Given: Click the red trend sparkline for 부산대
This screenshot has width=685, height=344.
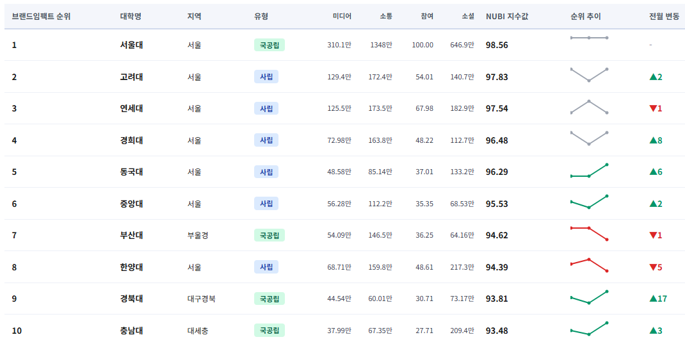Looking at the screenshot, I should 589,234.
